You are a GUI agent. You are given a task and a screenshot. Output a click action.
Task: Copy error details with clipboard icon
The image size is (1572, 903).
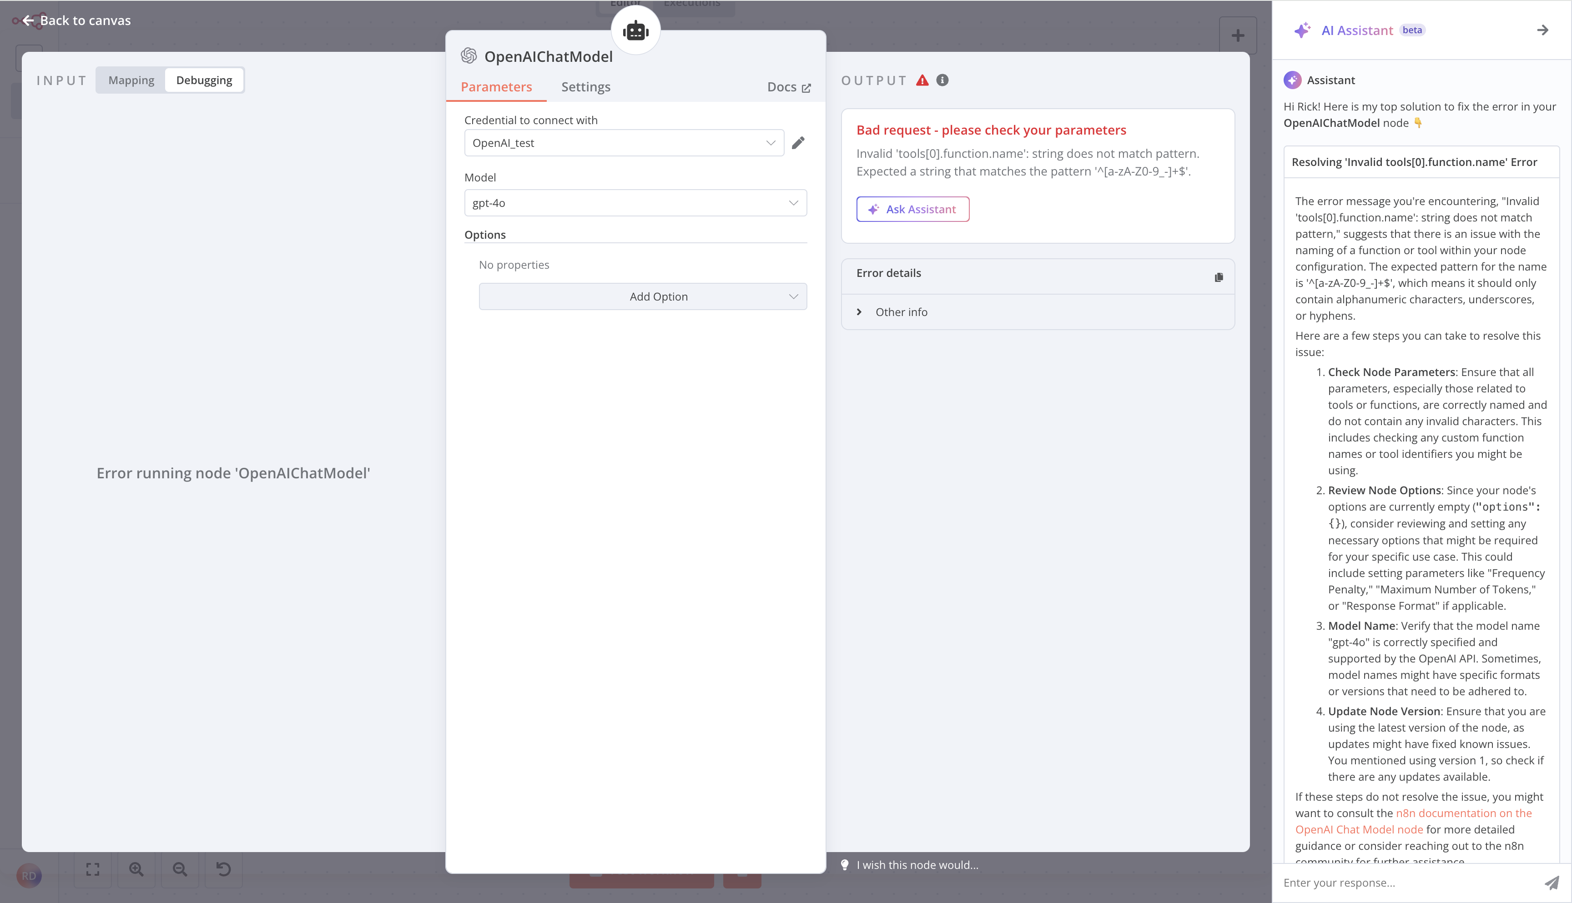pyautogui.click(x=1219, y=277)
